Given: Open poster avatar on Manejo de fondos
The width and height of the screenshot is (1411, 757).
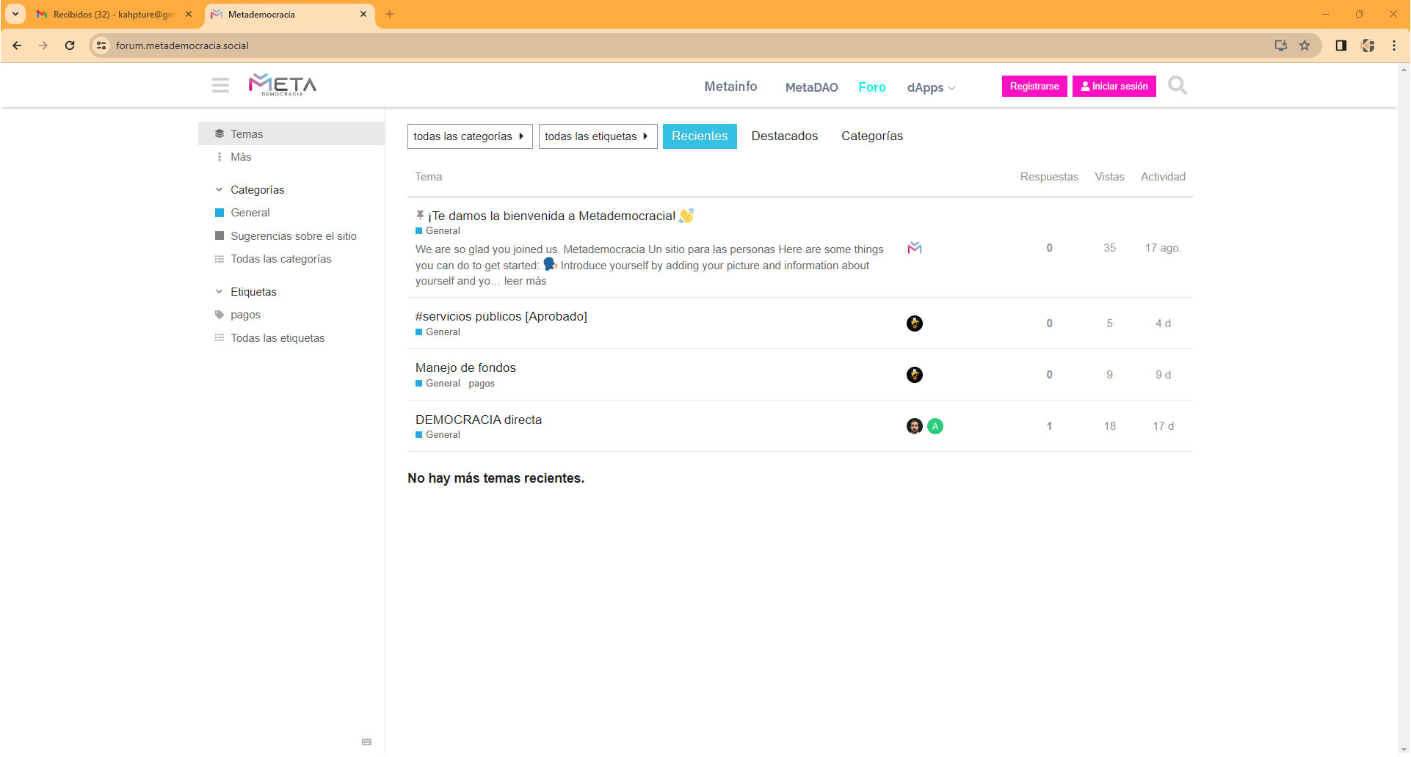Looking at the screenshot, I should pyautogui.click(x=914, y=375).
